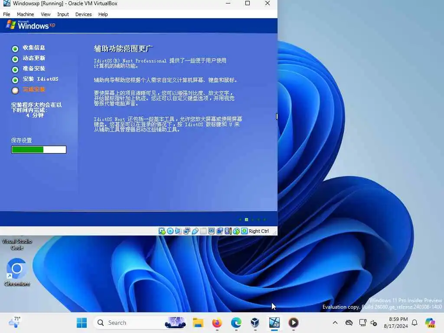
Task: Click the running Windows XP VM taskbar icon
Action: click(274, 323)
